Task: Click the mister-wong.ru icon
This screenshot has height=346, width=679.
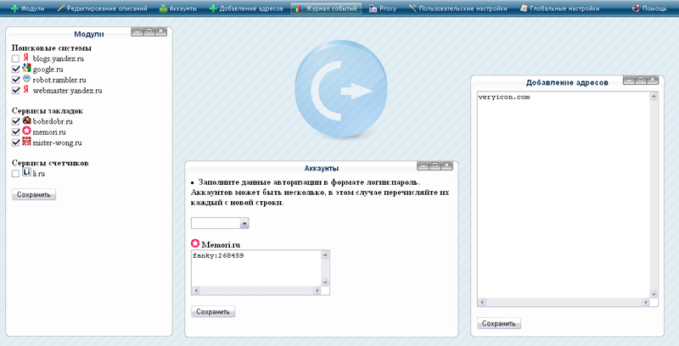Action: [27, 142]
